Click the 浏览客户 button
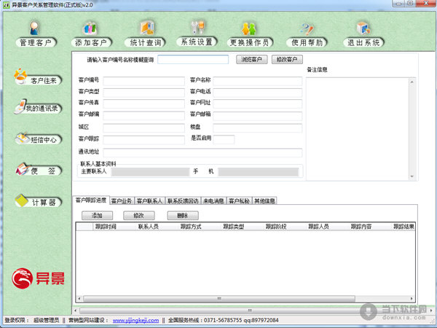Viewport: 437px width, 328px height. [x=252, y=59]
